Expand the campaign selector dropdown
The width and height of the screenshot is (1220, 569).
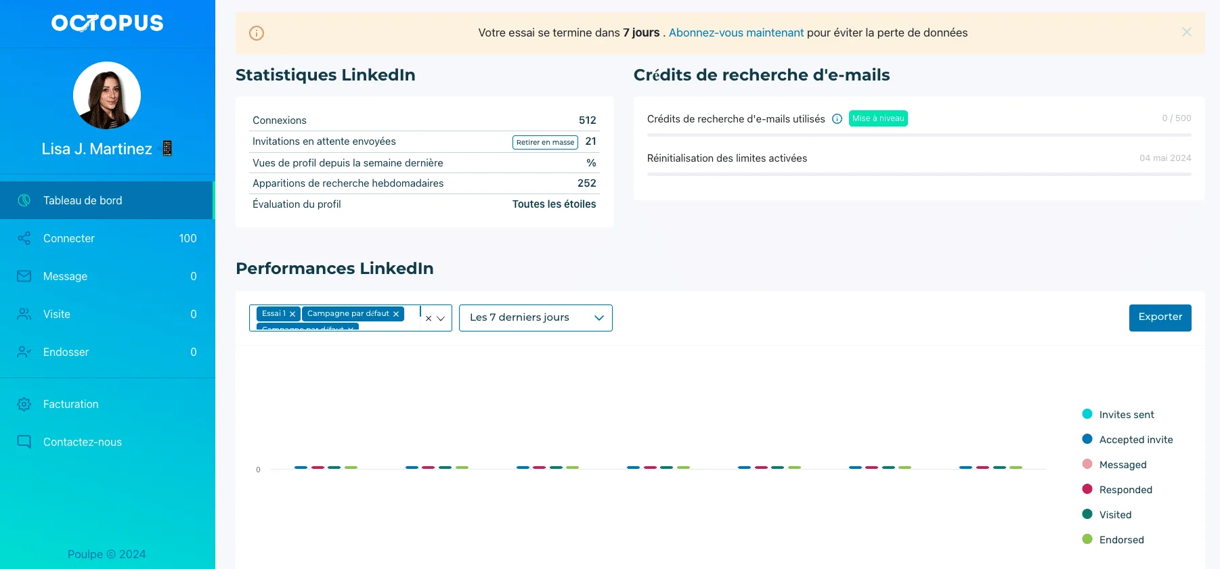[441, 318]
